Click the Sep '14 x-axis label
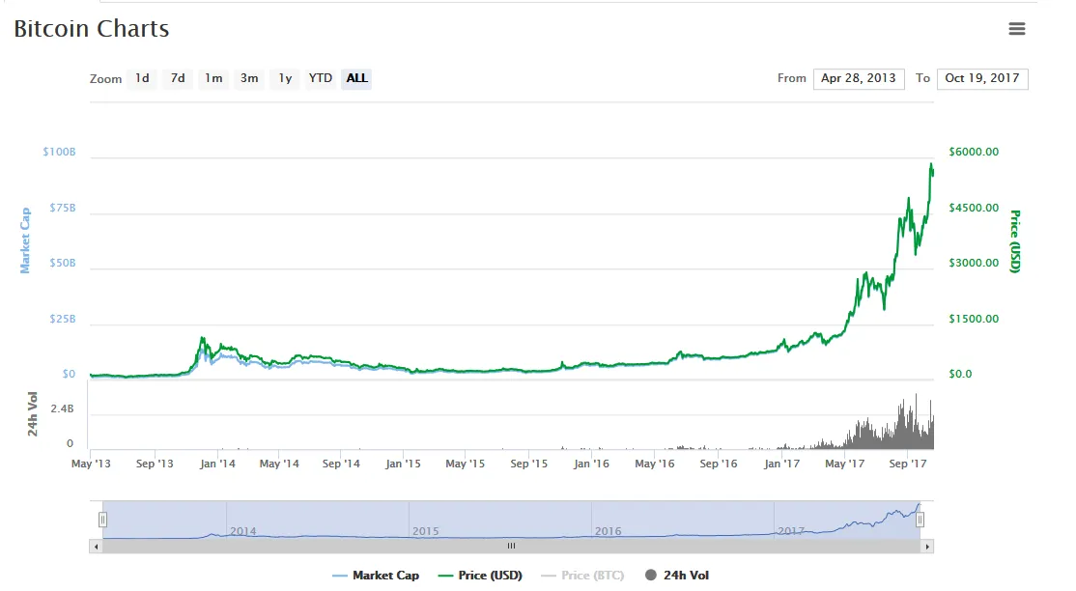Viewport: 1076px width, 591px height. 341,464
